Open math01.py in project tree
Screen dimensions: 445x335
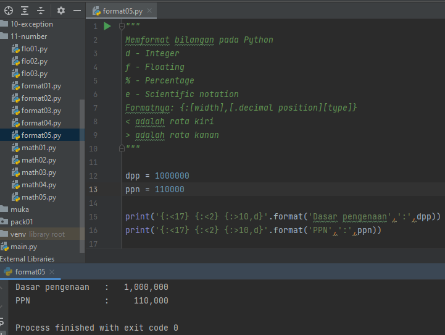[39, 148]
